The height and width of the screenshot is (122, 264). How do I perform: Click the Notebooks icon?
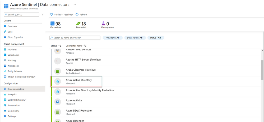(x=5, y=66)
